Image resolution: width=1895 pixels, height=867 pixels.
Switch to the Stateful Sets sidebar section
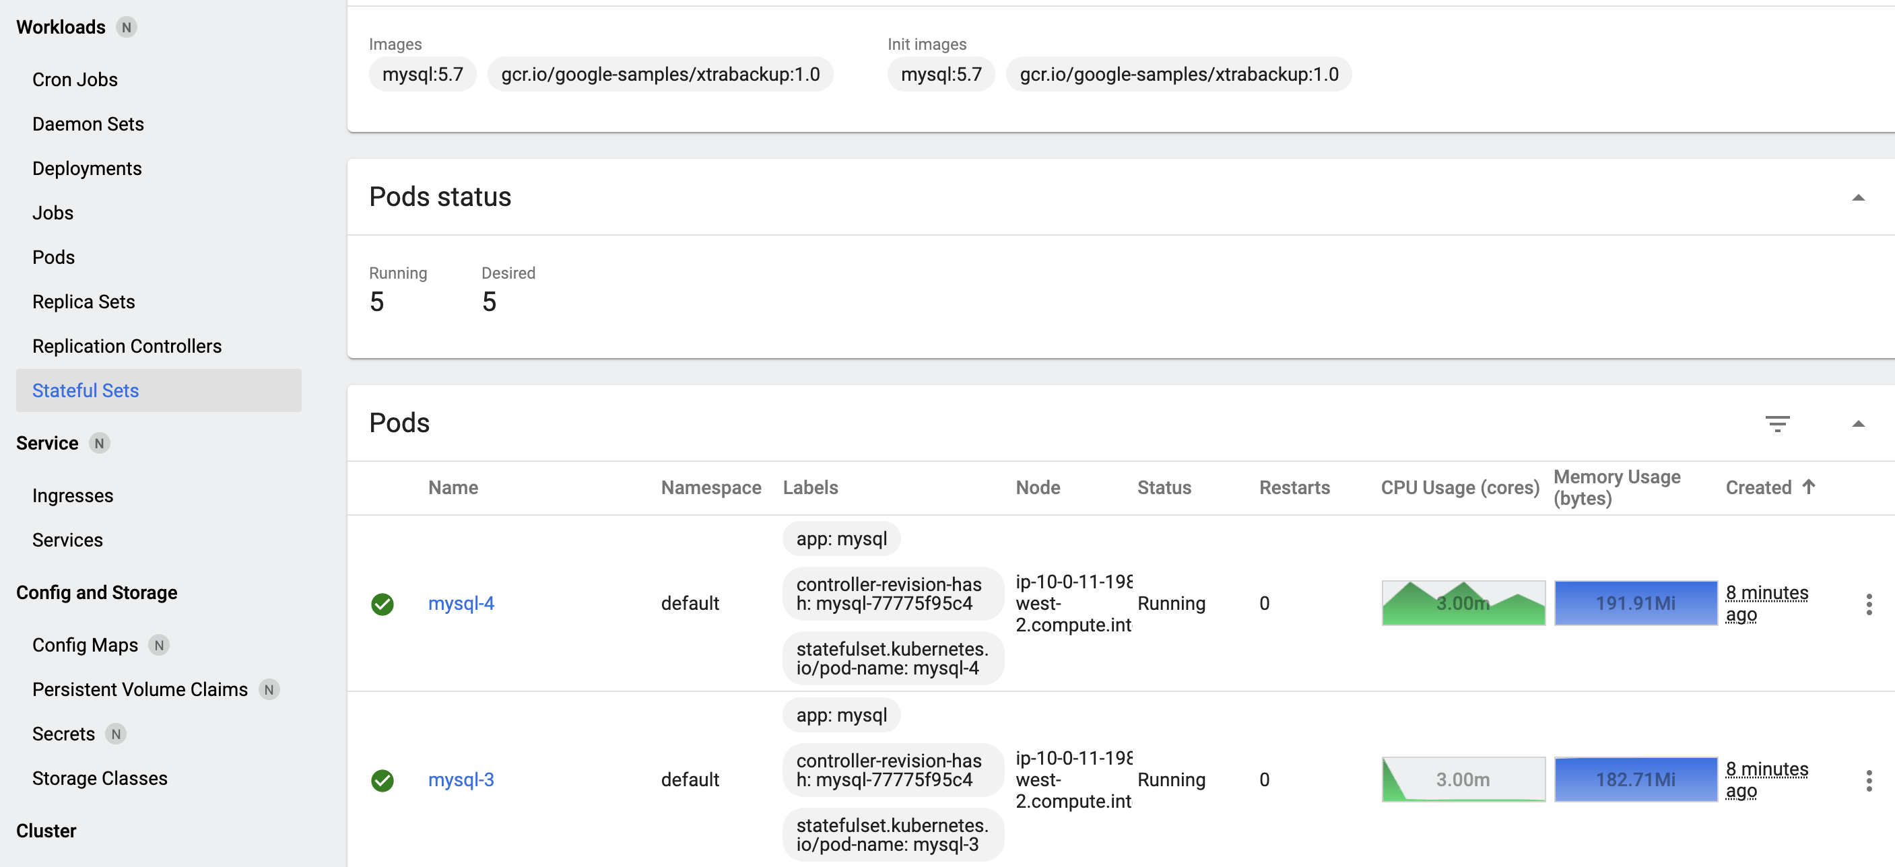[x=86, y=390]
